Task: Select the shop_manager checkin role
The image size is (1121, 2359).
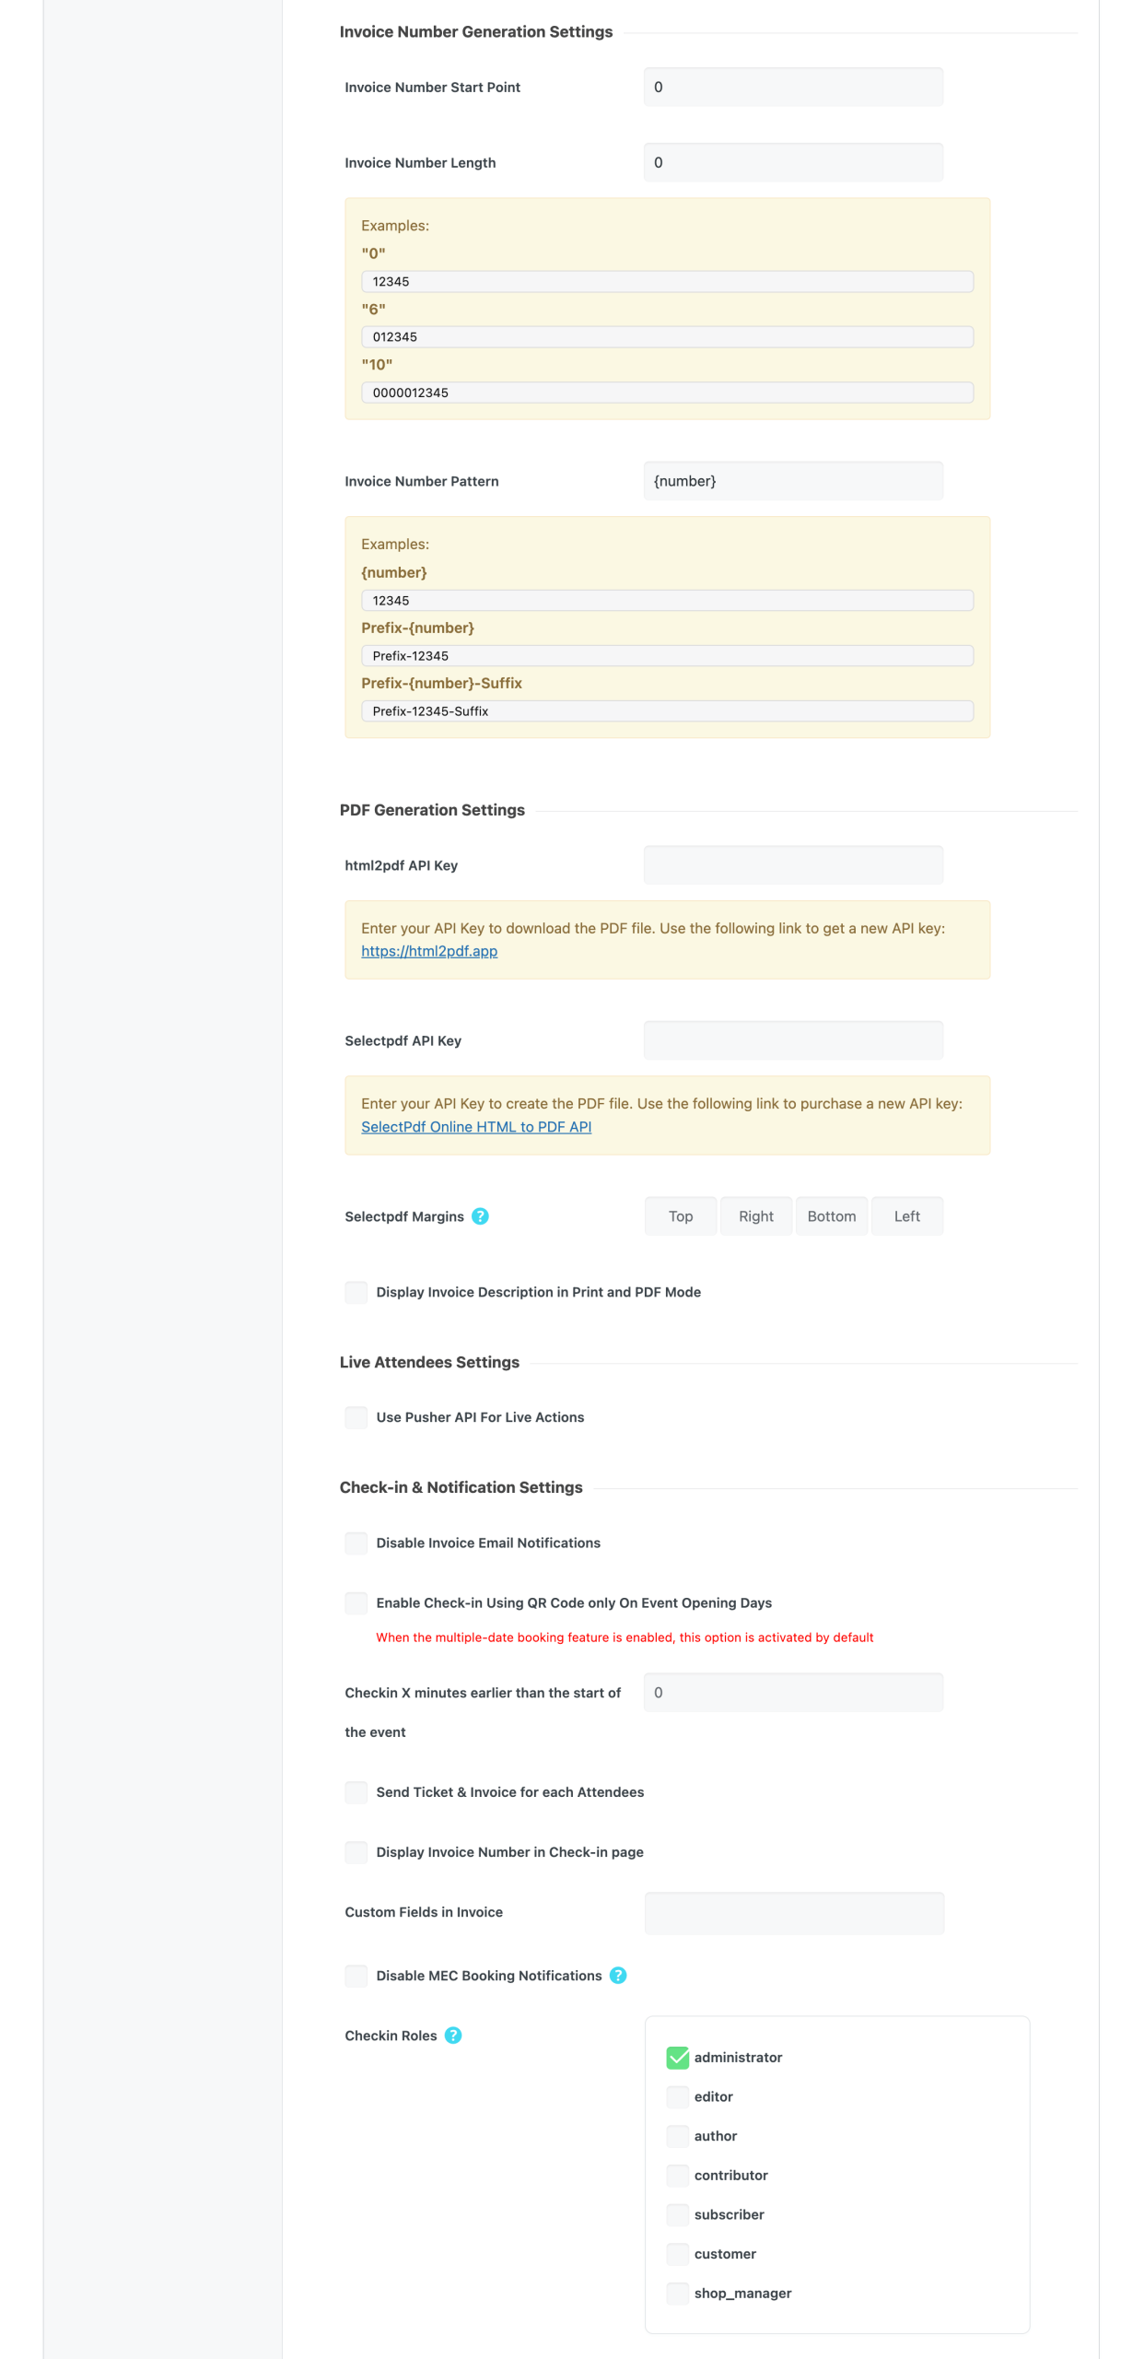Action: click(678, 2293)
